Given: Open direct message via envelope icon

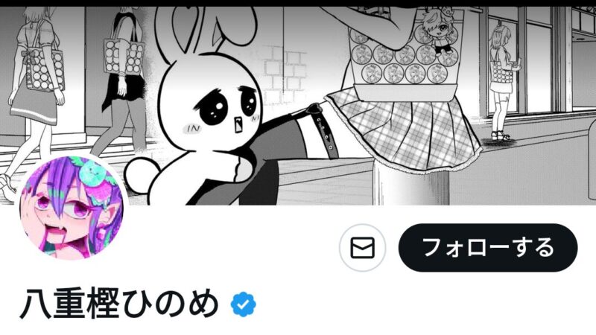Looking at the screenshot, I should click(x=362, y=248).
